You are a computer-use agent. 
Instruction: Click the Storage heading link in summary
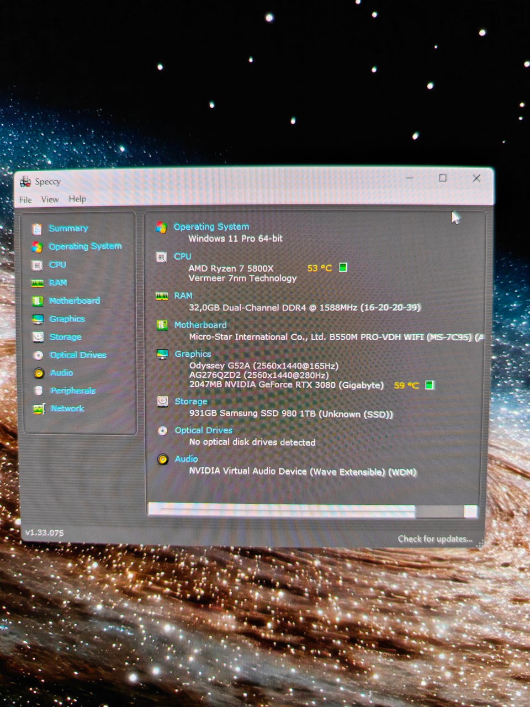pos(191,401)
